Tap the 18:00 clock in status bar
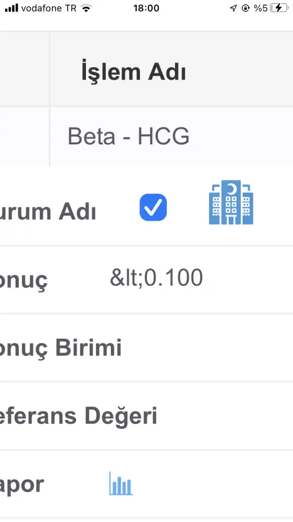The width and height of the screenshot is (293, 522). (146, 8)
